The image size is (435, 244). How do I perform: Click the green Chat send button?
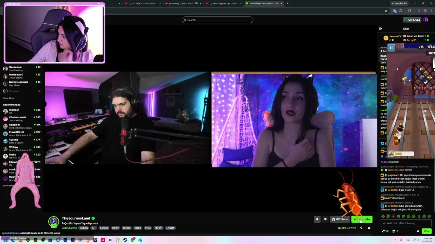tap(427, 231)
